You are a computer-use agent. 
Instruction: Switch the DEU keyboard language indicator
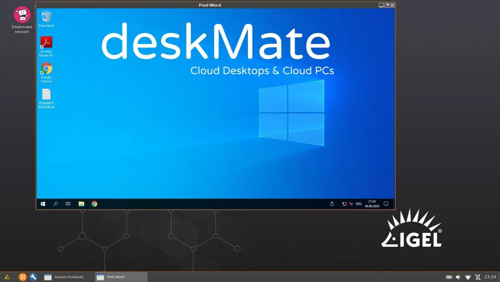[x=358, y=204]
